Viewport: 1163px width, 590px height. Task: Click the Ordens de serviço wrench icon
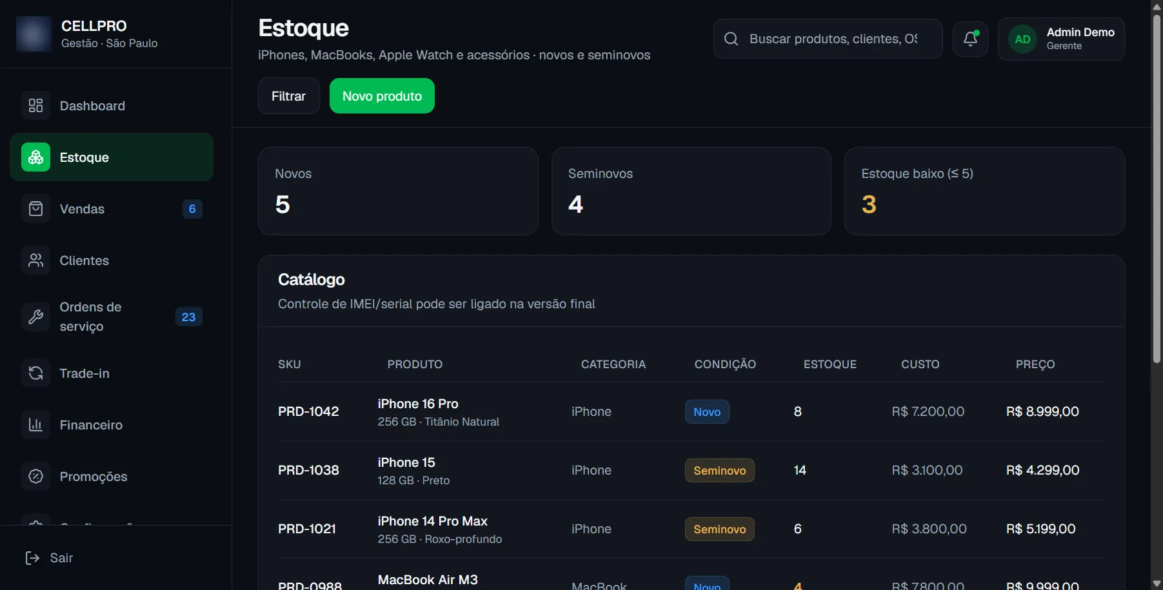pyautogui.click(x=35, y=317)
